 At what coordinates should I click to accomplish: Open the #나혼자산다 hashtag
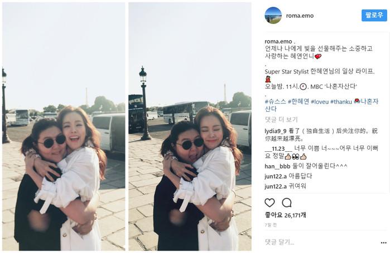point(321,105)
